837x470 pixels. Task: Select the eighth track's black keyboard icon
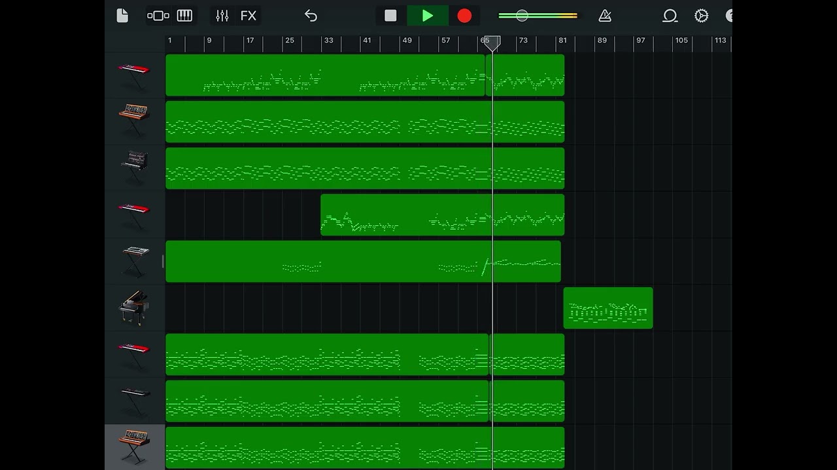tap(135, 401)
